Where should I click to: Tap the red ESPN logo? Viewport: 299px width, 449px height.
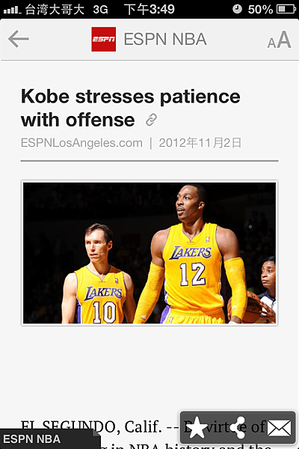pyautogui.click(x=104, y=39)
